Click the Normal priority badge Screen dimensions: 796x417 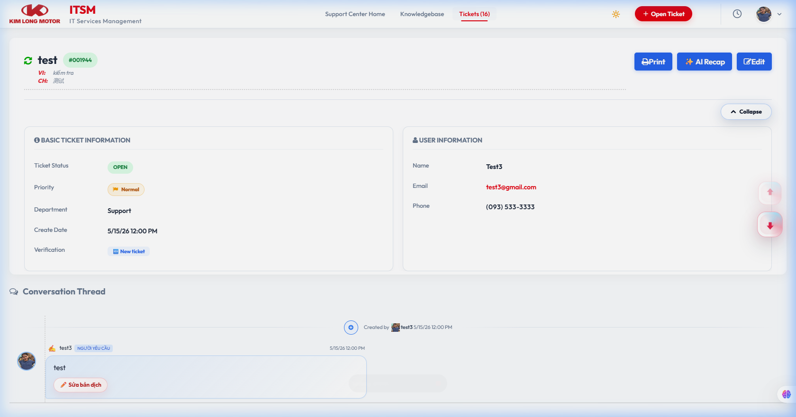126,189
